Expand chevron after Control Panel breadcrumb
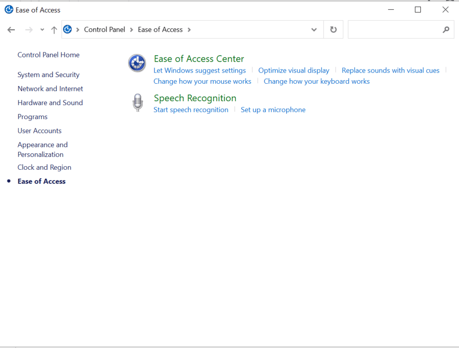 tap(131, 30)
